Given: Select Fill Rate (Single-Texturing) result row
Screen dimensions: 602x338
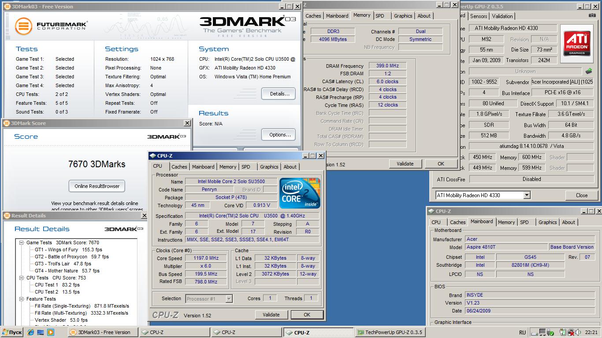Looking at the screenshot, I should tap(82, 306).
